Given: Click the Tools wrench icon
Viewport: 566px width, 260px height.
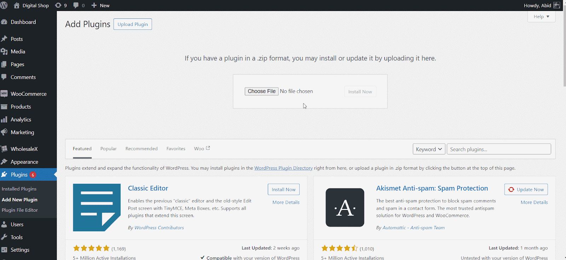Looking at the screenshot, I should tap(4, 237).
